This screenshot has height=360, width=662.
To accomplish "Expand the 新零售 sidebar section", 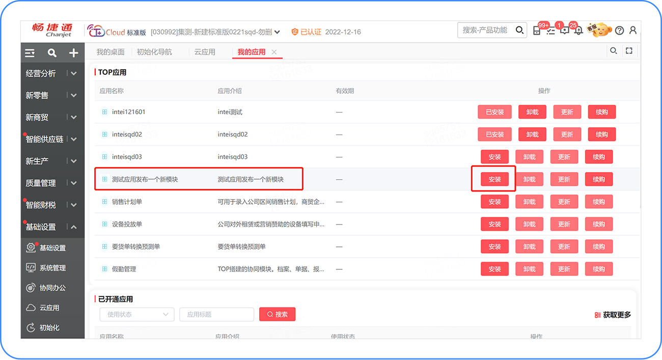I will click(74, 95).
